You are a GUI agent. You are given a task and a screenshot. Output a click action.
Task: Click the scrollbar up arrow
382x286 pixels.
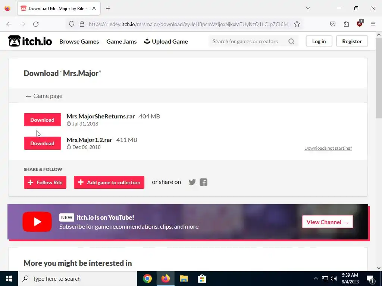(379, 35)
